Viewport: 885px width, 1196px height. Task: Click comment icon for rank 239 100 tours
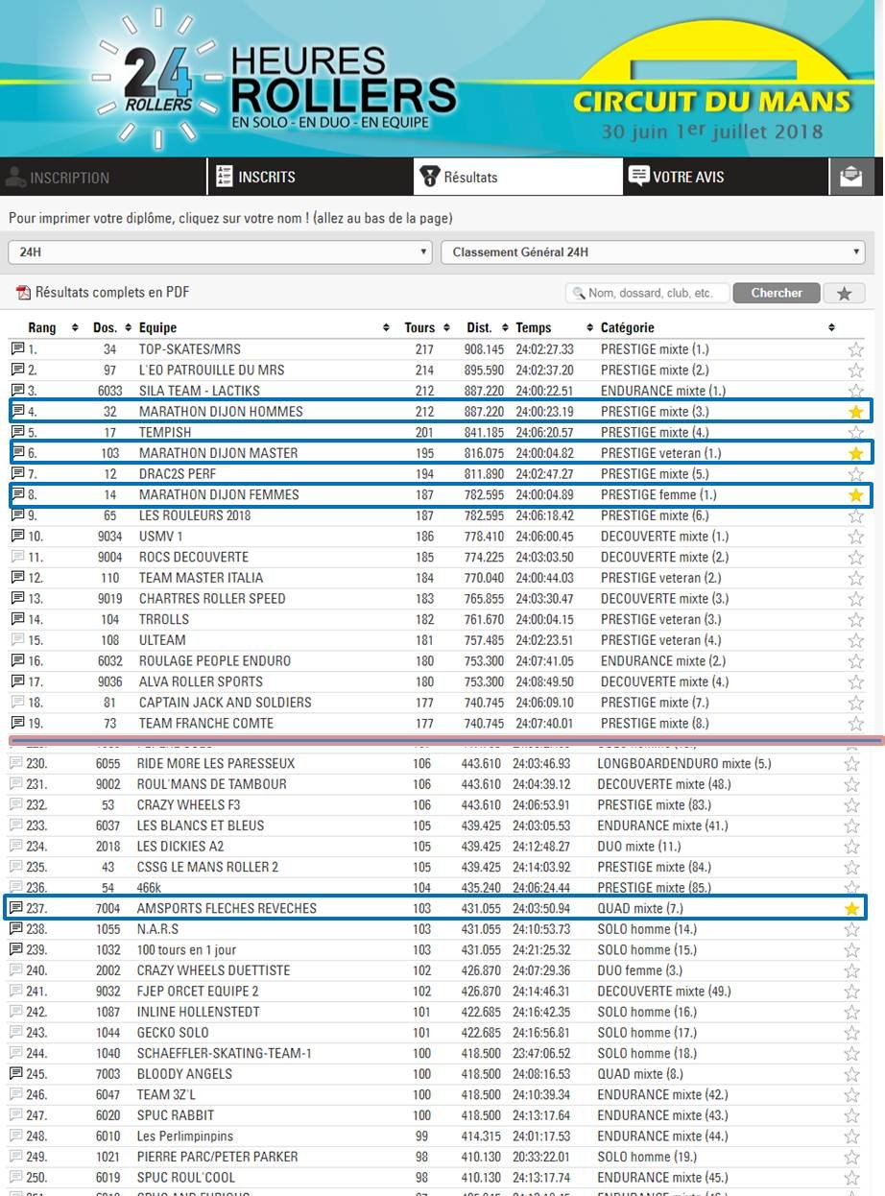16,949
